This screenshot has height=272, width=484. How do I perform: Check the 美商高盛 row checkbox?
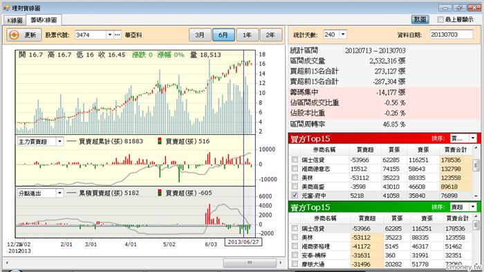pyautogui.click(x=295, y=186)
